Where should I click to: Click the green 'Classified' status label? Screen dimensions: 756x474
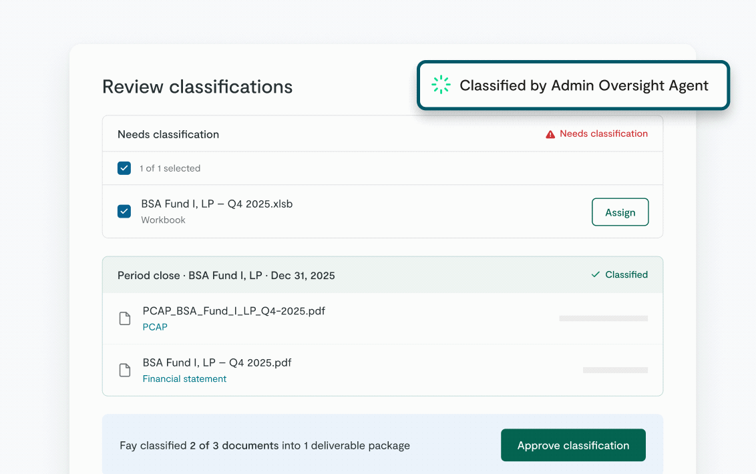click(626, 274)
